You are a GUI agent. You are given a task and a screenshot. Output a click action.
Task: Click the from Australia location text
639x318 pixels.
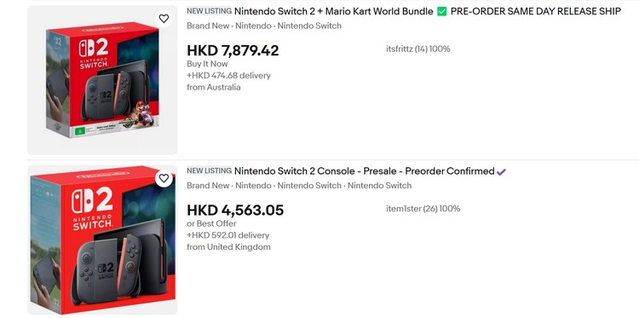coord(214,87)
